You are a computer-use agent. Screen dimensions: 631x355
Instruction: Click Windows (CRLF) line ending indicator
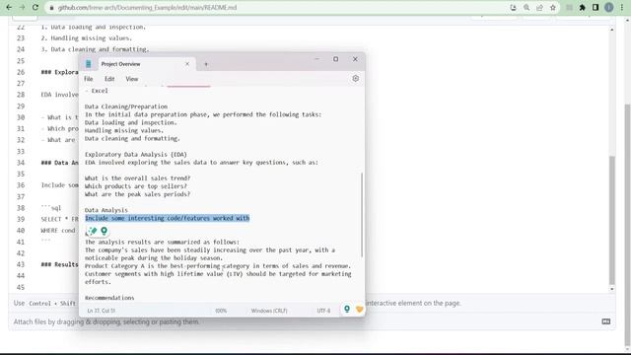point(269,311)
